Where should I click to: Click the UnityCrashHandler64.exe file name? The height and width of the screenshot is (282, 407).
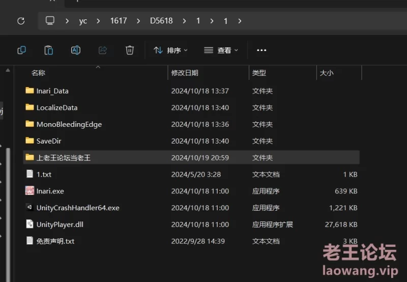point(78,208)
